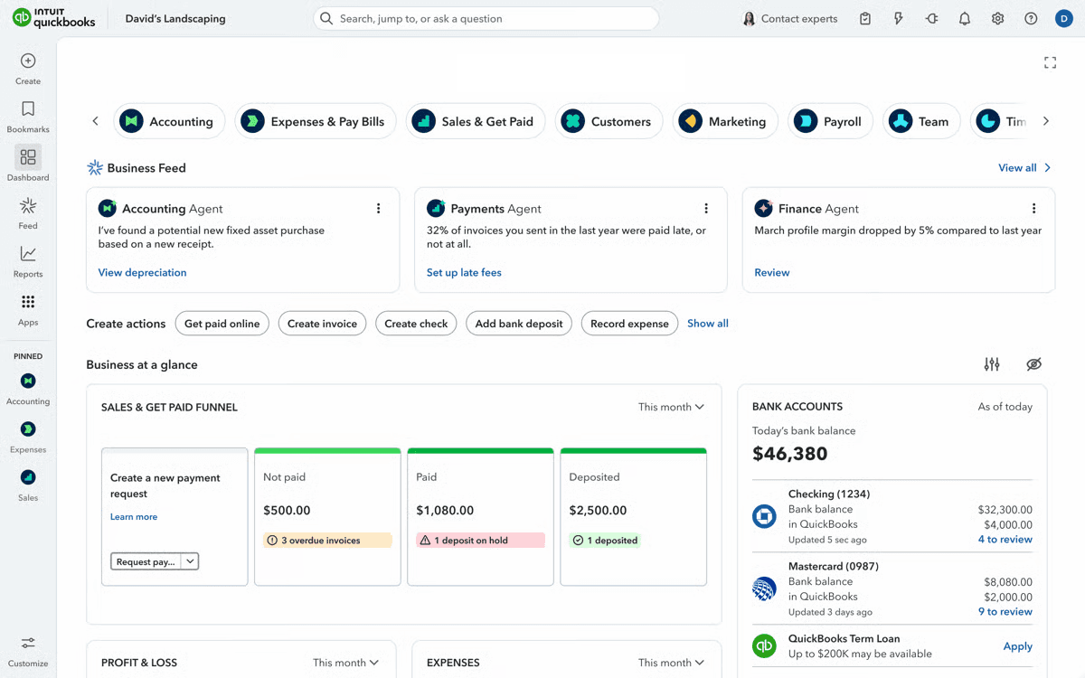Click the Create invoice button
Image resolution: width=1085 pixels, height=678 pixels.
322,324
